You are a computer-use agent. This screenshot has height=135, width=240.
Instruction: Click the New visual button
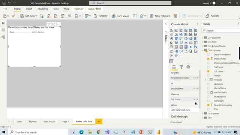point(121,16)
